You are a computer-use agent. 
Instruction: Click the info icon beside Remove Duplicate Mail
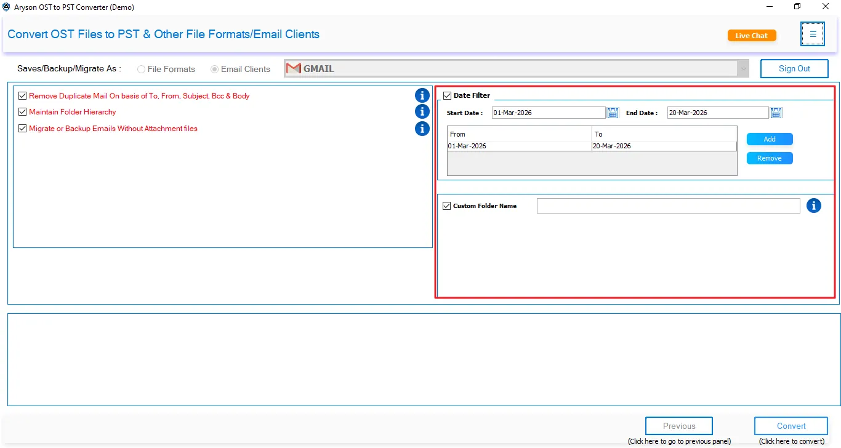tap(422, 95)
